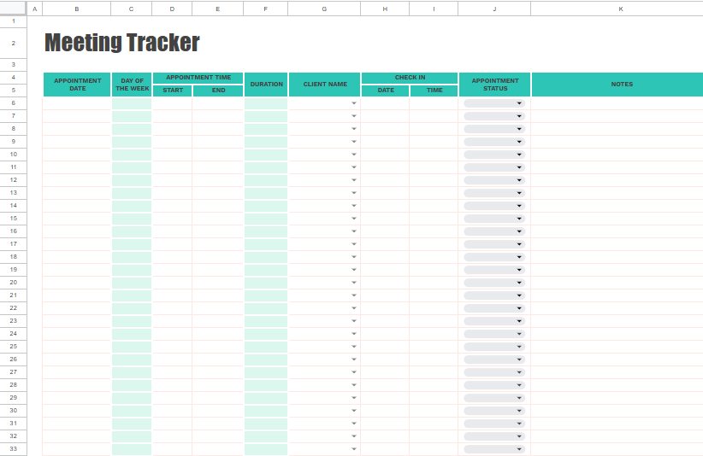The height and width of the screenshot is (456, 703).
Task: Click check-in Time cell in row 23
Action: [434, 321]
